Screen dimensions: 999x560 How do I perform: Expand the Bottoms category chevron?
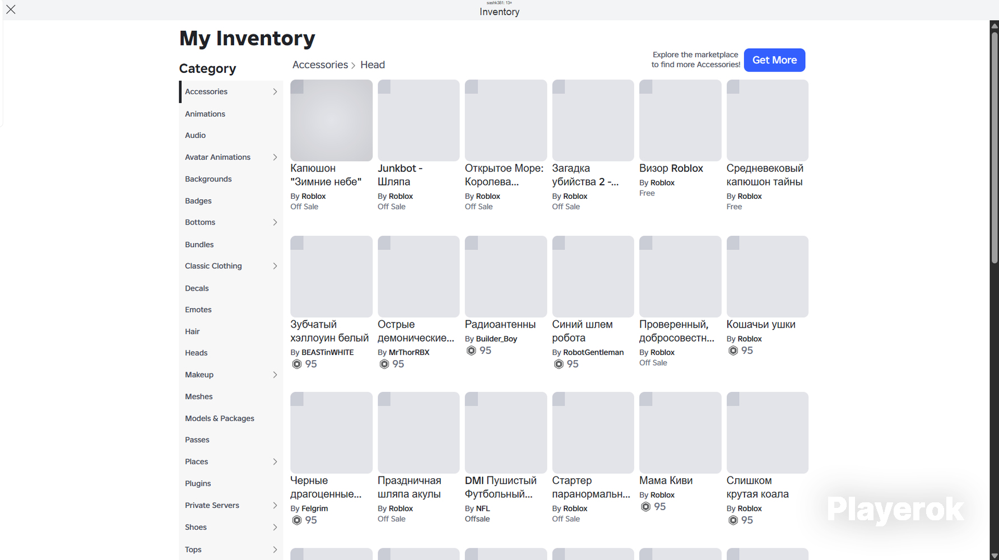(x=275, y=222)
